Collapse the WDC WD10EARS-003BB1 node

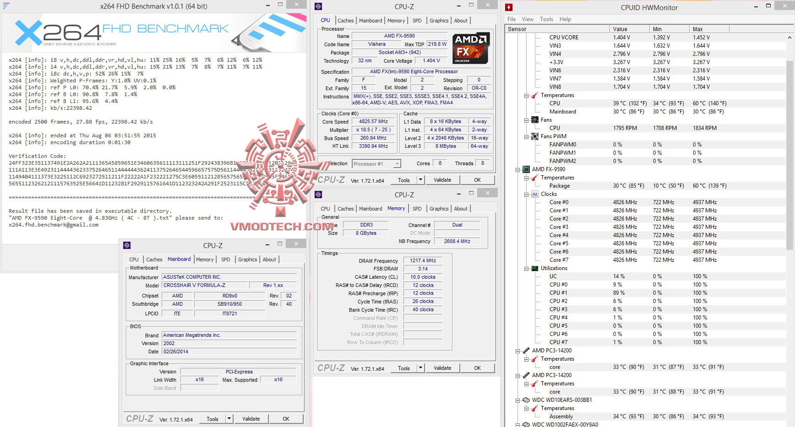[518, 400]
